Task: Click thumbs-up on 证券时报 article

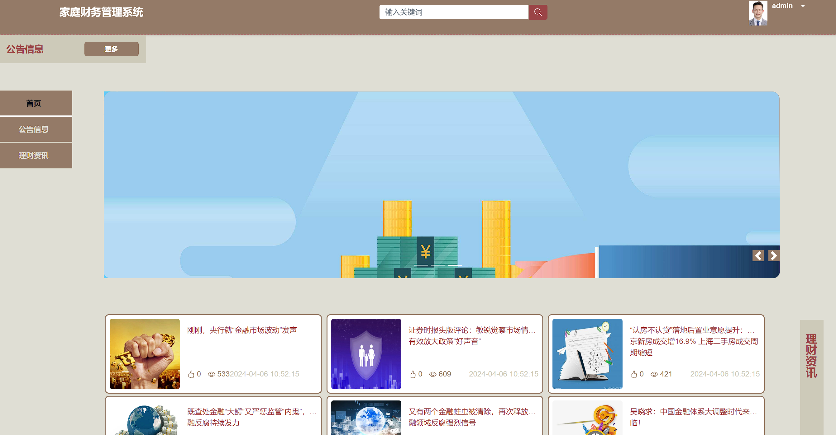Action: [412, 374]
